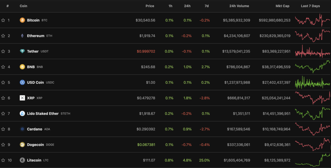Click Ethereum price $1,919.74
The height and width of the screenshot is (168, 331).
pyautogui.click(x=147, y=36)
